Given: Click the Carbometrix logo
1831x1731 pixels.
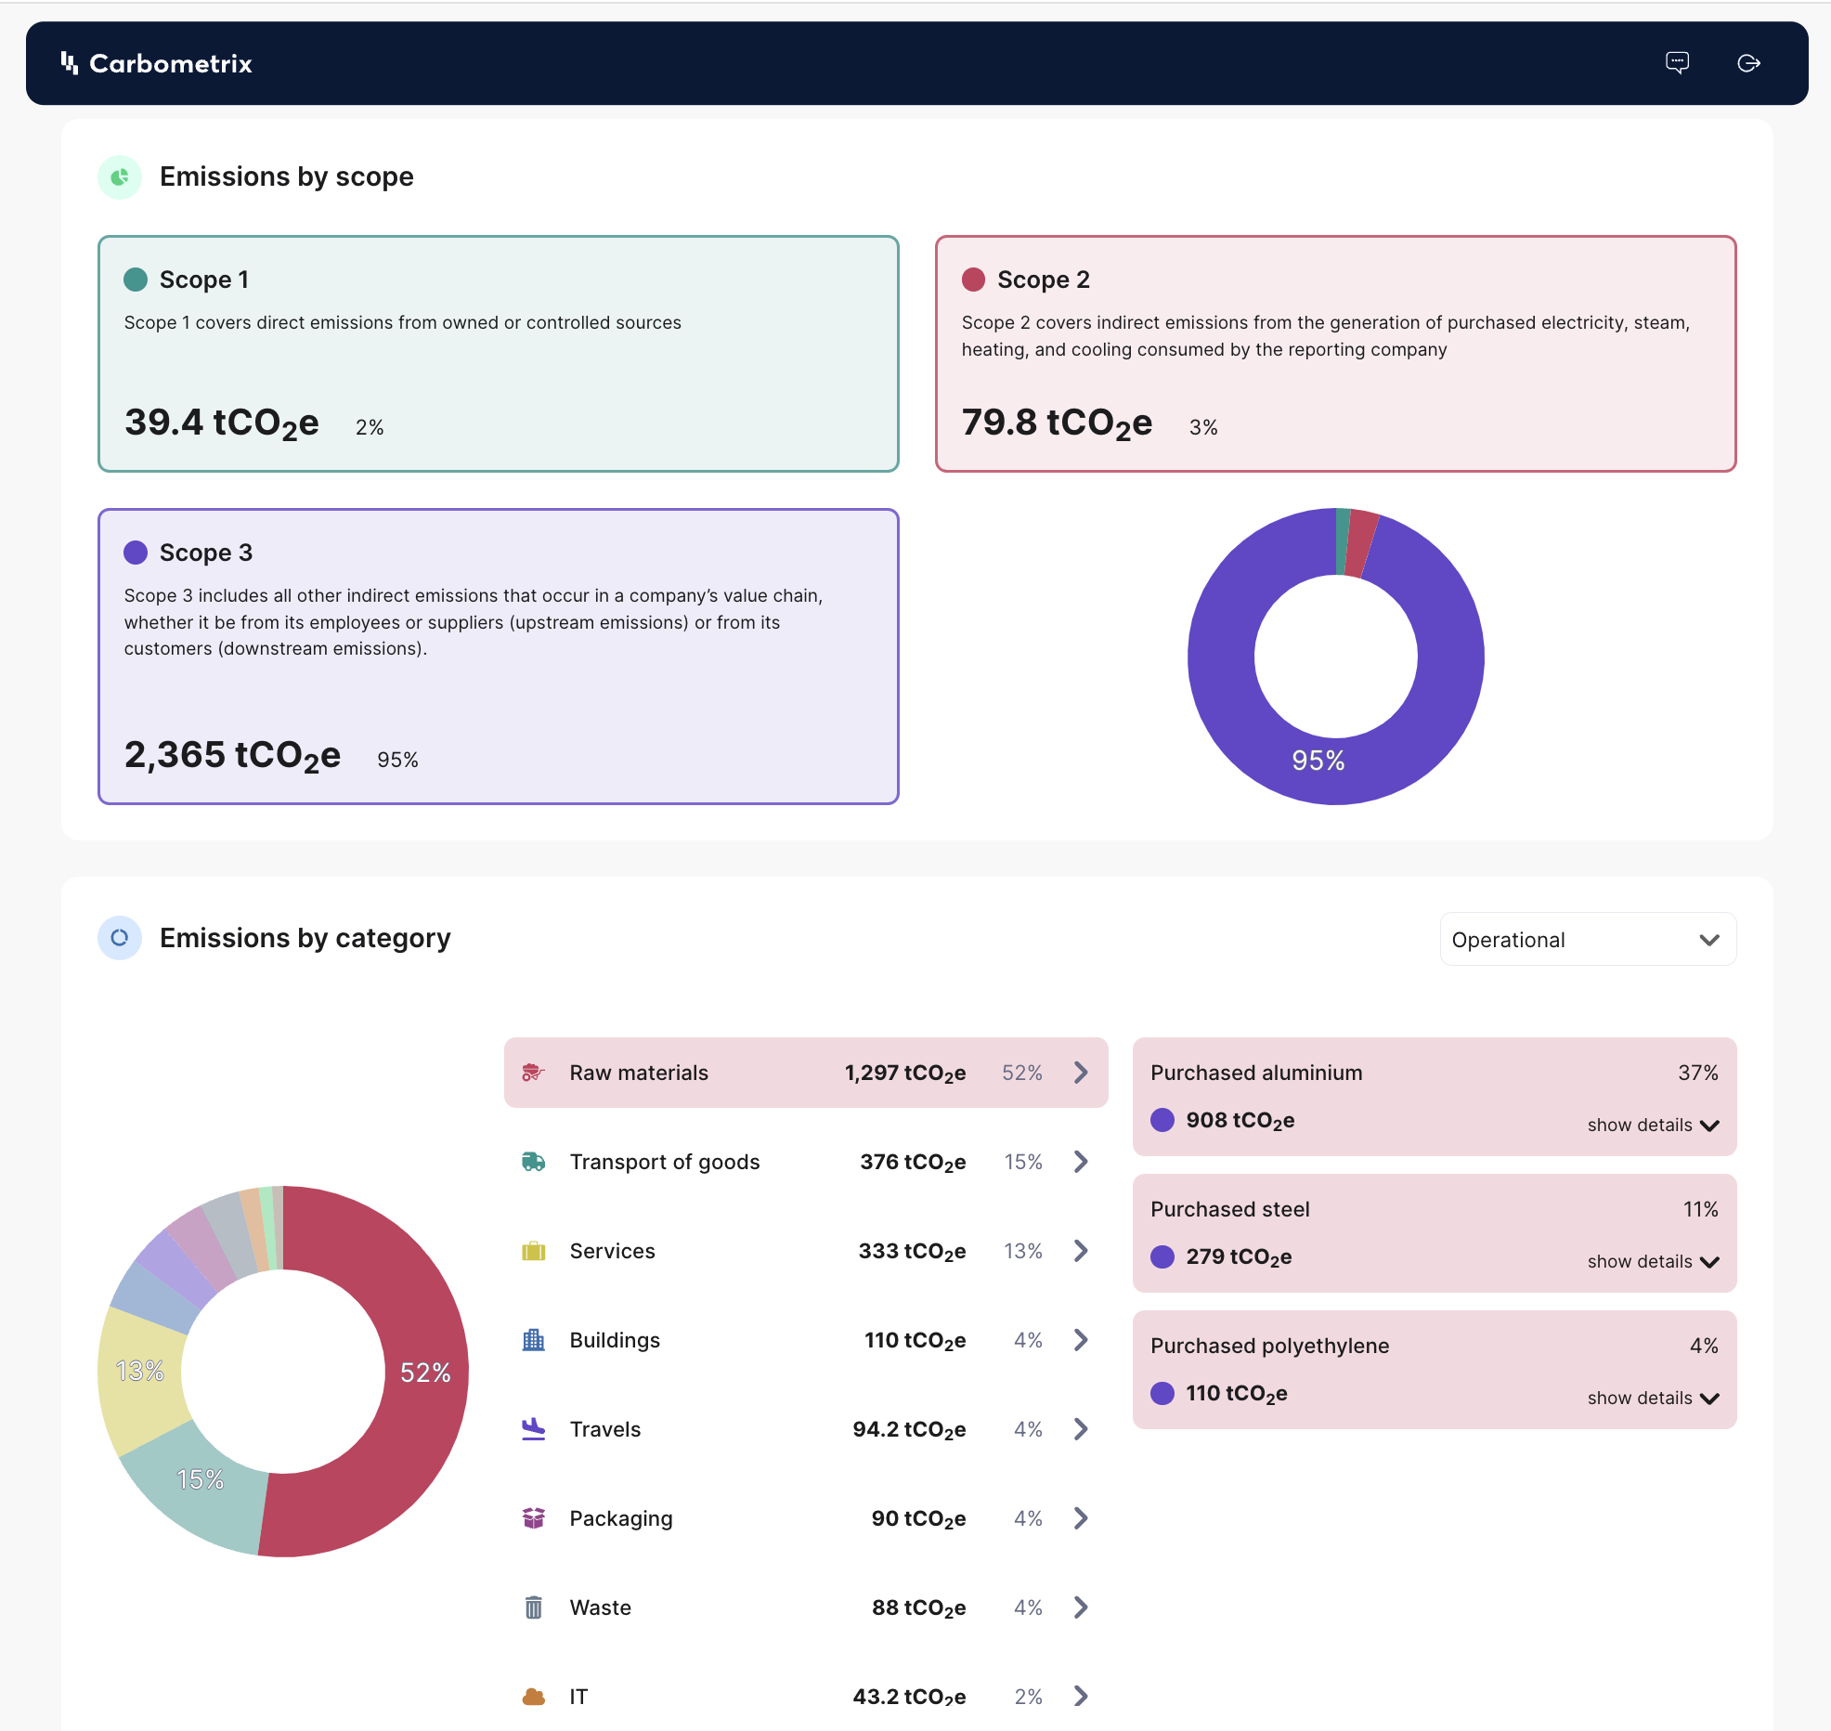Looking at the screenshot, I should 156,63.
